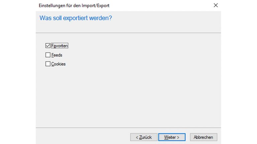
Task: Click the '<' arrow on the Zurück button
Action: pyautogui.click(x=137, y=137)
